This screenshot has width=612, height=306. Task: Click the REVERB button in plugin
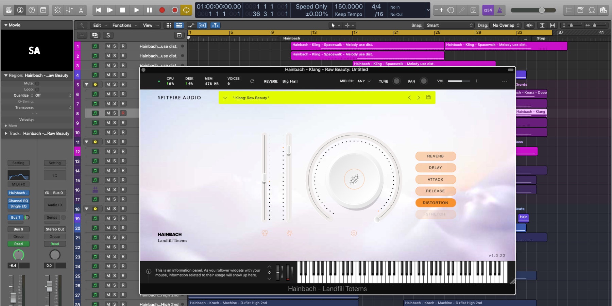coord(435,156)
